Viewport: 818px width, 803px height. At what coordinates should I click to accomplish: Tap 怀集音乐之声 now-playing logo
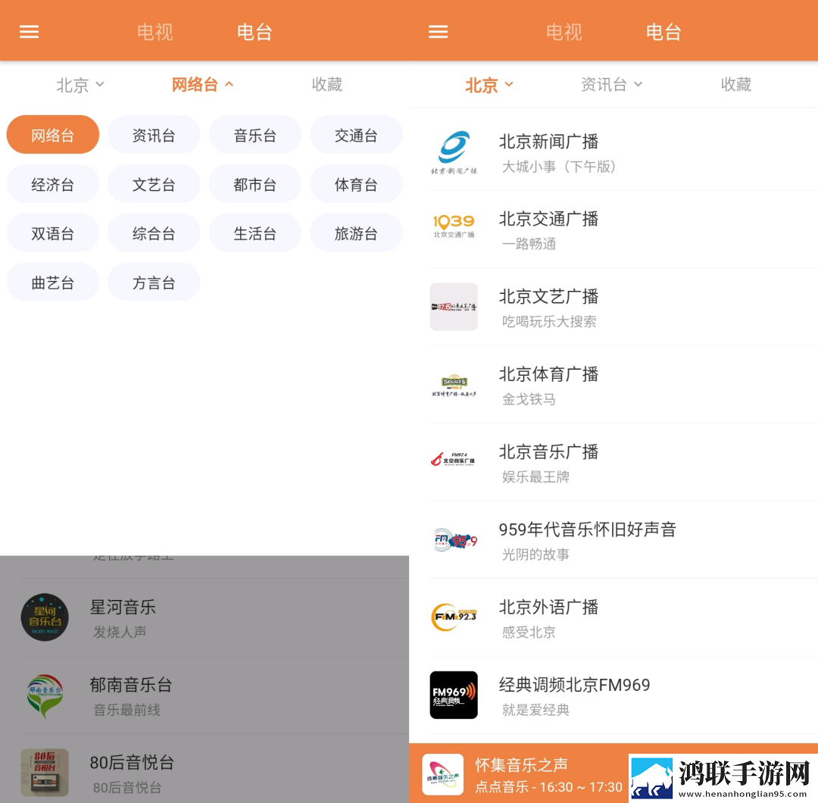(x=443, y=774)
